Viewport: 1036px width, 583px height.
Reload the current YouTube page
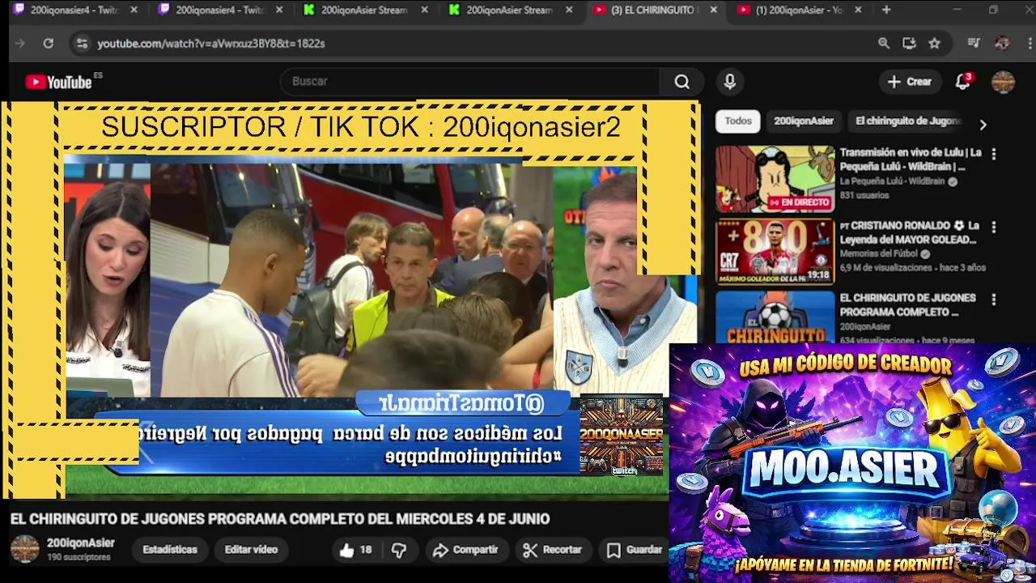point(49,44)
